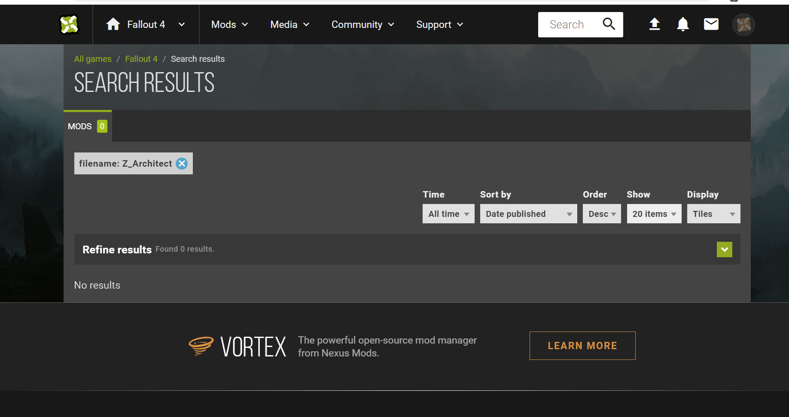Viewport: 789px width, 417px height.
Task: Click the search magnifier icon
Action: point(609,24)
